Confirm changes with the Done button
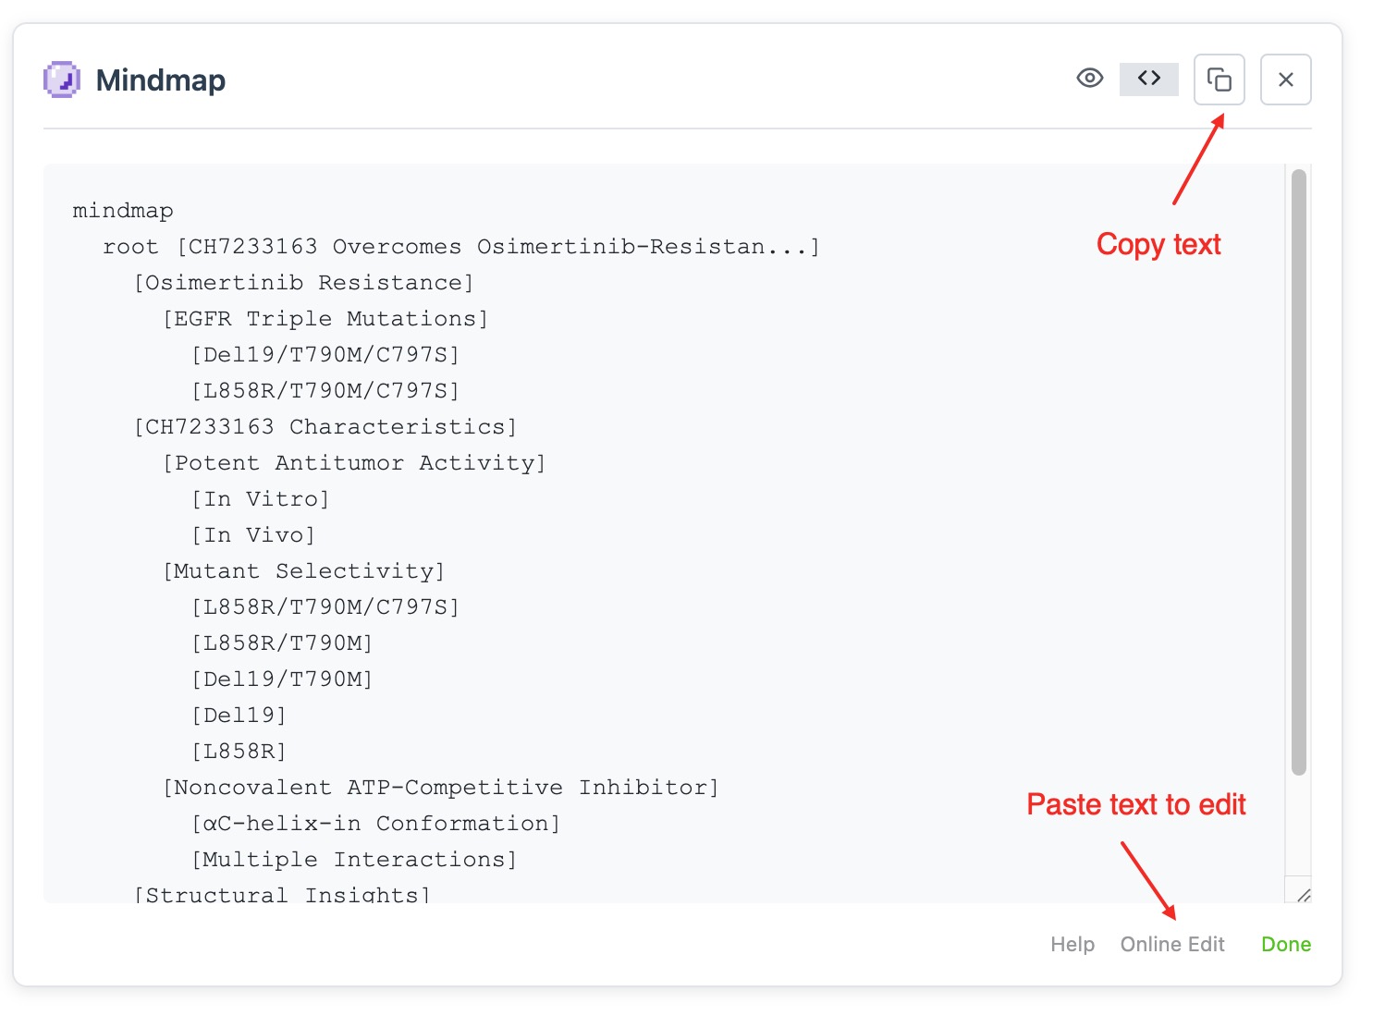1385x1028 pixels. coord(1285,944)
